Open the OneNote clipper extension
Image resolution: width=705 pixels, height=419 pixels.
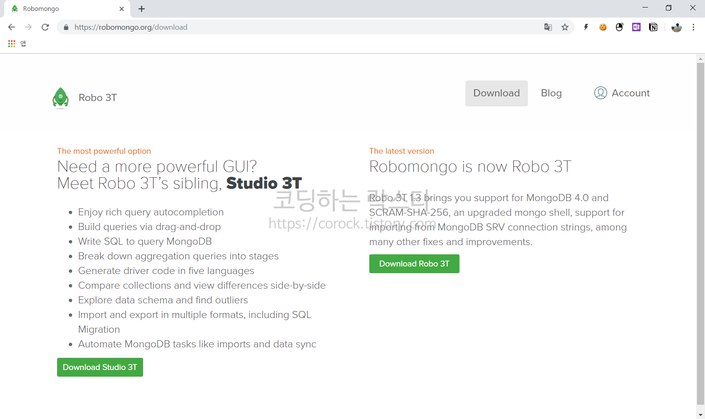click(637, 27)
